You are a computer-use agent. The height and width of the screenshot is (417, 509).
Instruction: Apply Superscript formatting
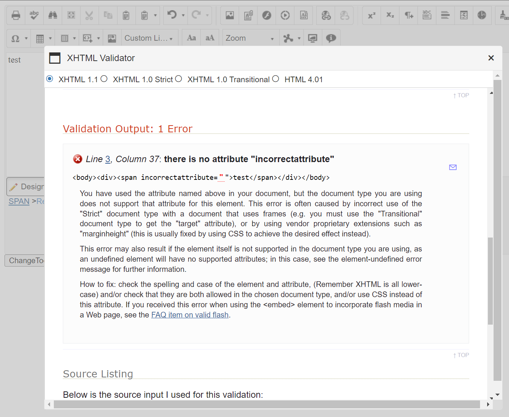(372, 15)
